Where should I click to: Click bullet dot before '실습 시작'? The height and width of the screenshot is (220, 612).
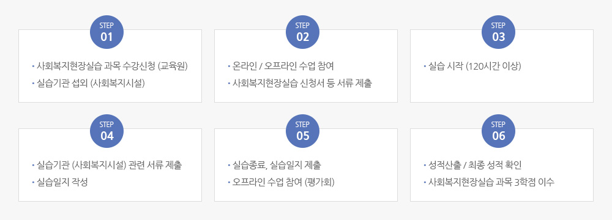424,67
